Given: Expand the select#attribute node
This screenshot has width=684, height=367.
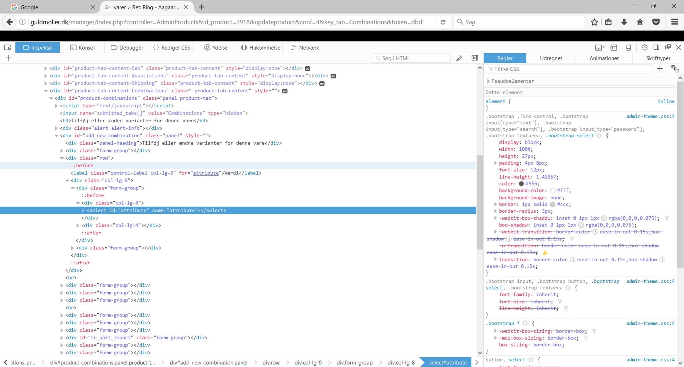Looking at the screenshot, I should 83,211.
